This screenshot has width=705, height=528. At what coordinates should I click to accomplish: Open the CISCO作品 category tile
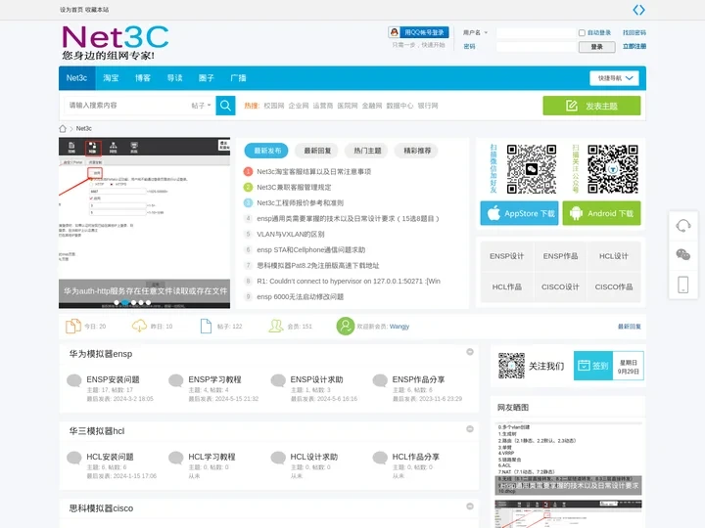pos(614,286)
